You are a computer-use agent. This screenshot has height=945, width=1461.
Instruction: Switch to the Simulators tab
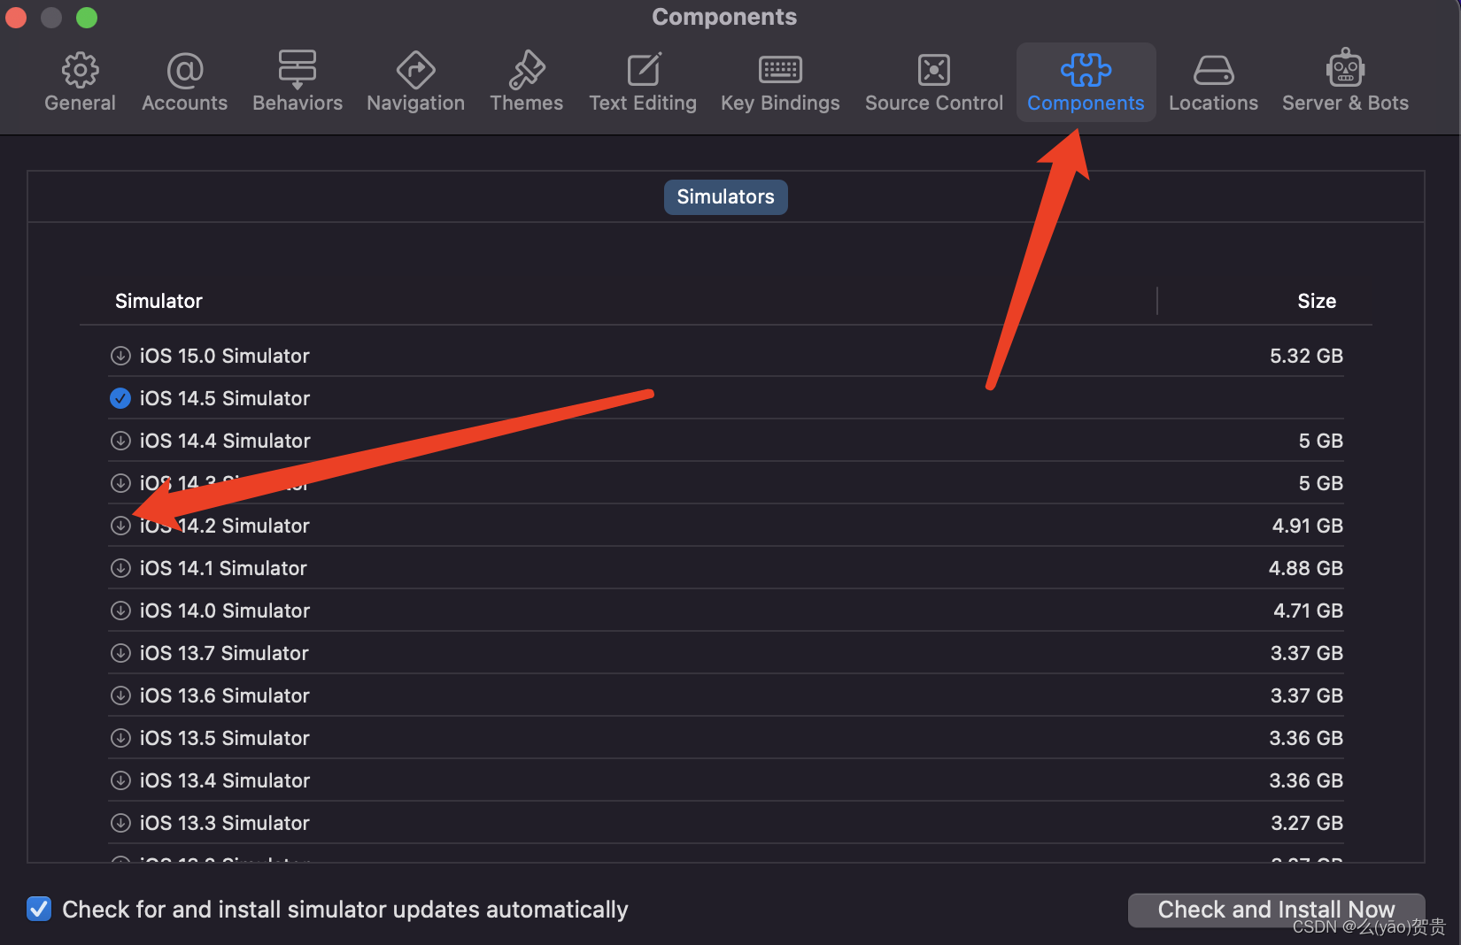[725, 196]
